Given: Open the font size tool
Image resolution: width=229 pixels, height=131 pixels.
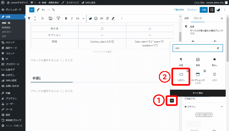Looking at the screenshot, I should (107, 18).
